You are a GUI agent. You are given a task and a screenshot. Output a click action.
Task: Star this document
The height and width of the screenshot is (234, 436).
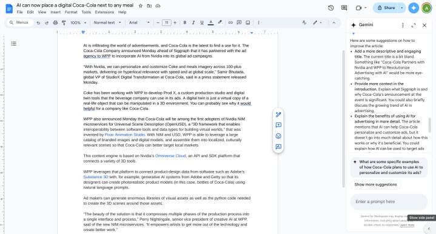141,5
